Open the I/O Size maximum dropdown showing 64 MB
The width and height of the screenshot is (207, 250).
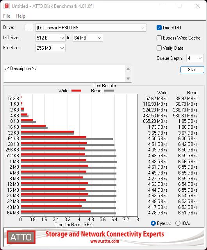(88, 38)
